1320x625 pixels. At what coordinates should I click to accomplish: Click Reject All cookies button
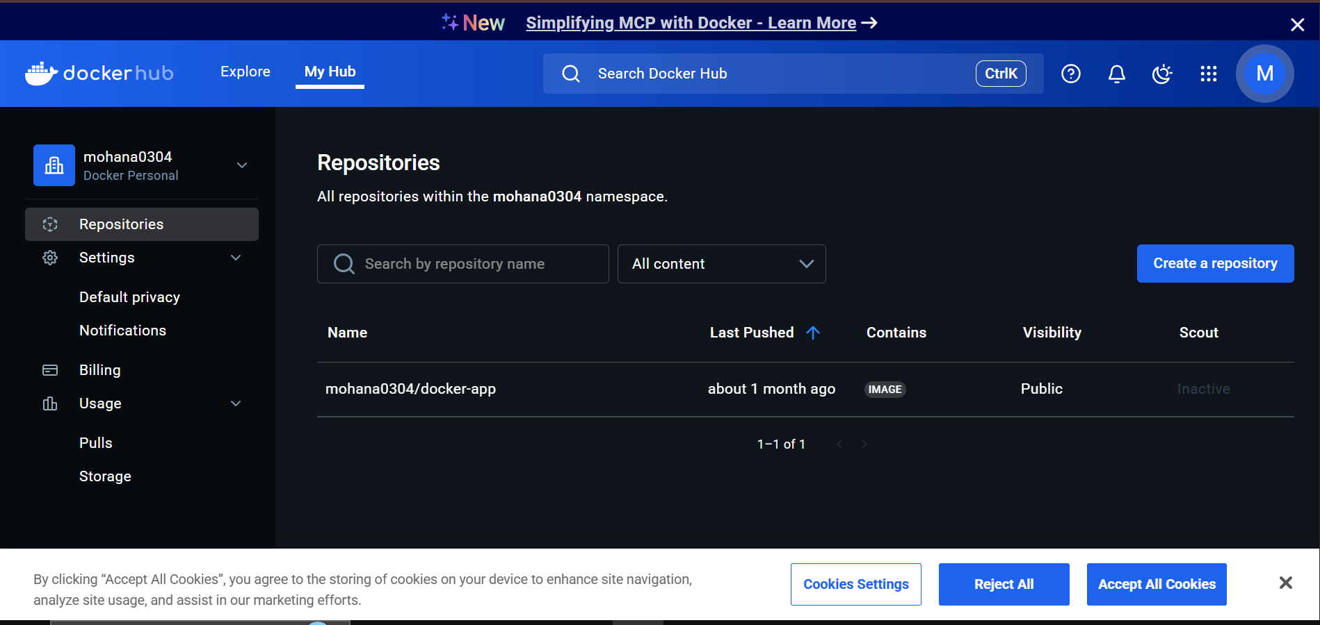[1004, 584]
